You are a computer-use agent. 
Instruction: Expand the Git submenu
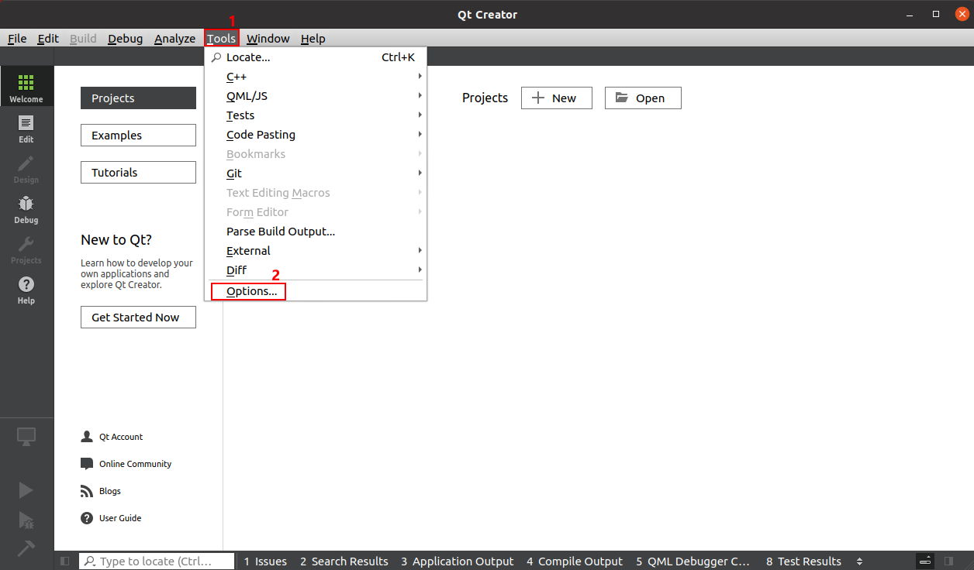(x=316, y=173)
